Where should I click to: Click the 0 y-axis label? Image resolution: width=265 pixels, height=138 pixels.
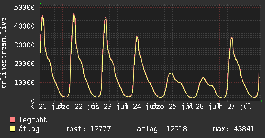(33, 101)
